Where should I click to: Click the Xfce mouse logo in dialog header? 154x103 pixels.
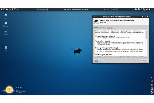(96, 21)
